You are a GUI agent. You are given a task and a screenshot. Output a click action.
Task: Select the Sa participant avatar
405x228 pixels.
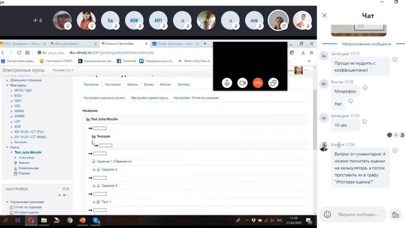110,20
